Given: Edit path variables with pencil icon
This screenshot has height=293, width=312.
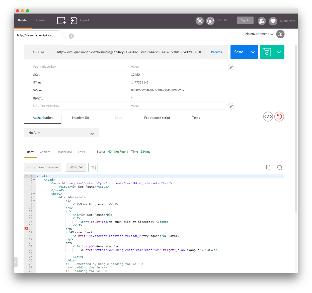Looking at the screenshot, I should pyautogui.click(x=231, y=67).
